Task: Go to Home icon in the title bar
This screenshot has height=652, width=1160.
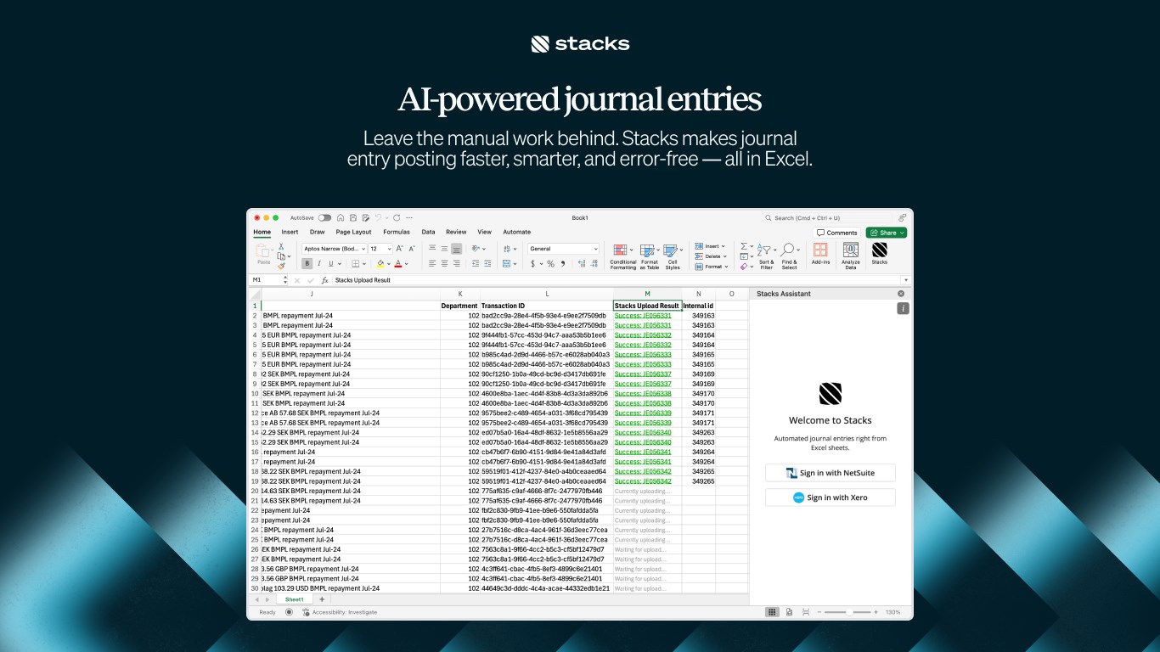Action: click(341, 218)
